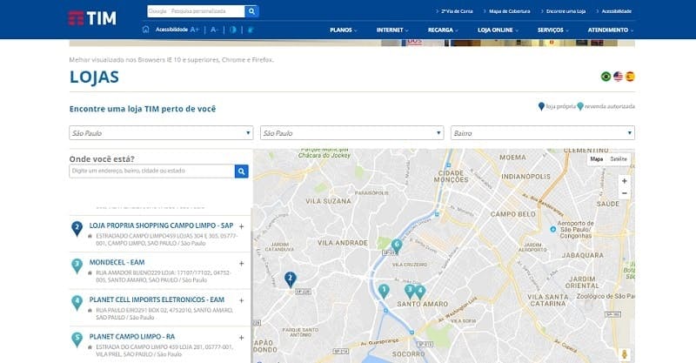The image size is (696, 363).
Task: Expand Loja Propria Shopping Campo Limpo details
Action: 242,226
